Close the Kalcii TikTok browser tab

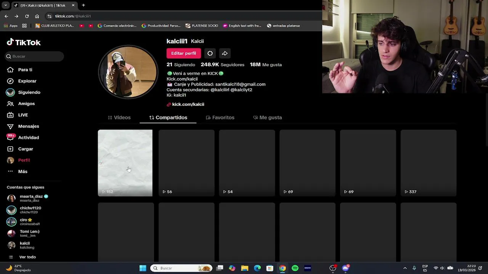(x=73, y=5)
